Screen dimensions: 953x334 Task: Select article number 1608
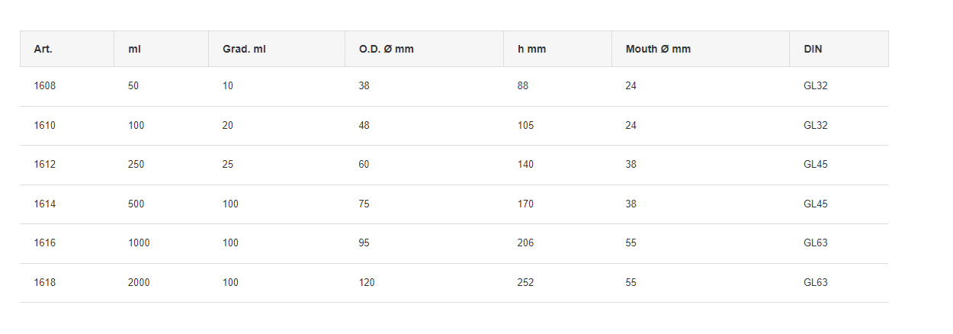tap(45, 86)
